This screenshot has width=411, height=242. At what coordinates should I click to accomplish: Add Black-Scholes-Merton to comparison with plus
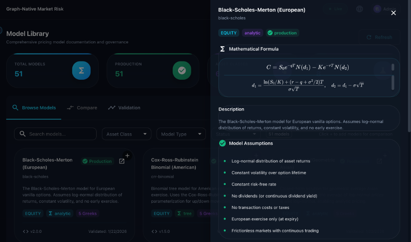127,156
